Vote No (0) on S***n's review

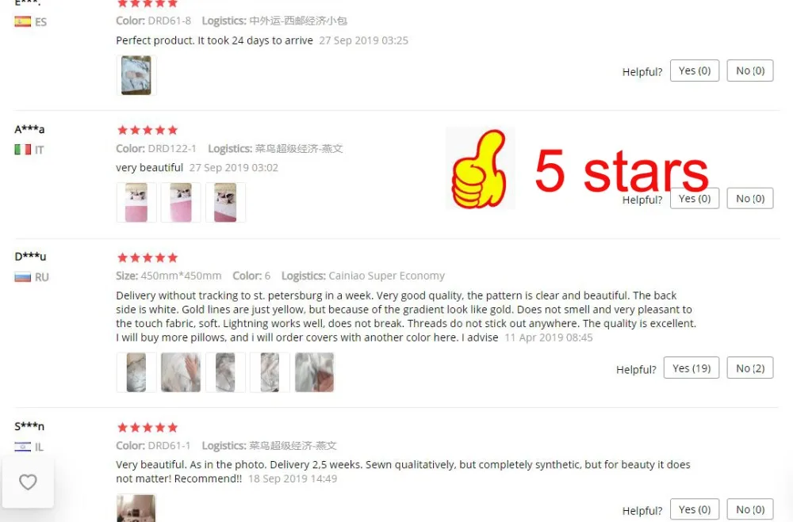750,509
